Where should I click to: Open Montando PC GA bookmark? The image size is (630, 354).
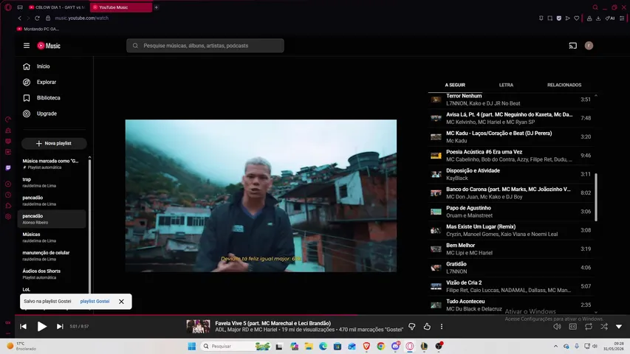tap(38, 29)
